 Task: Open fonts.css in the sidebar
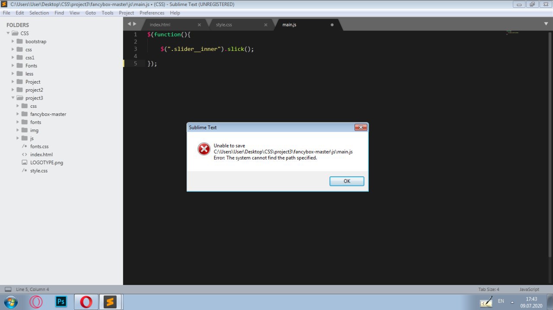39,147
